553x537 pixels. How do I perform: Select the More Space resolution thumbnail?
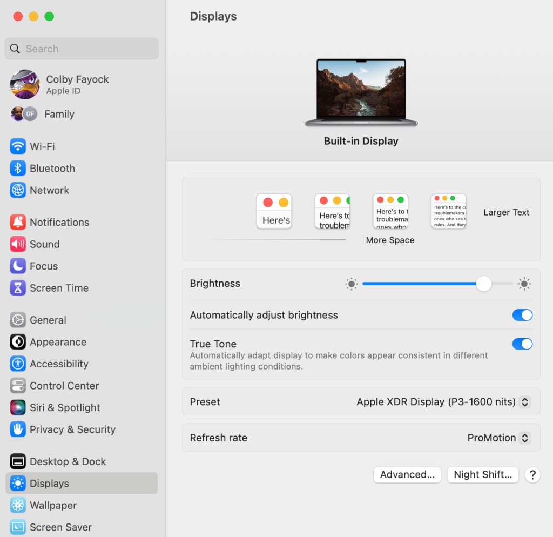pyautogui.click(x=390, y=211)
